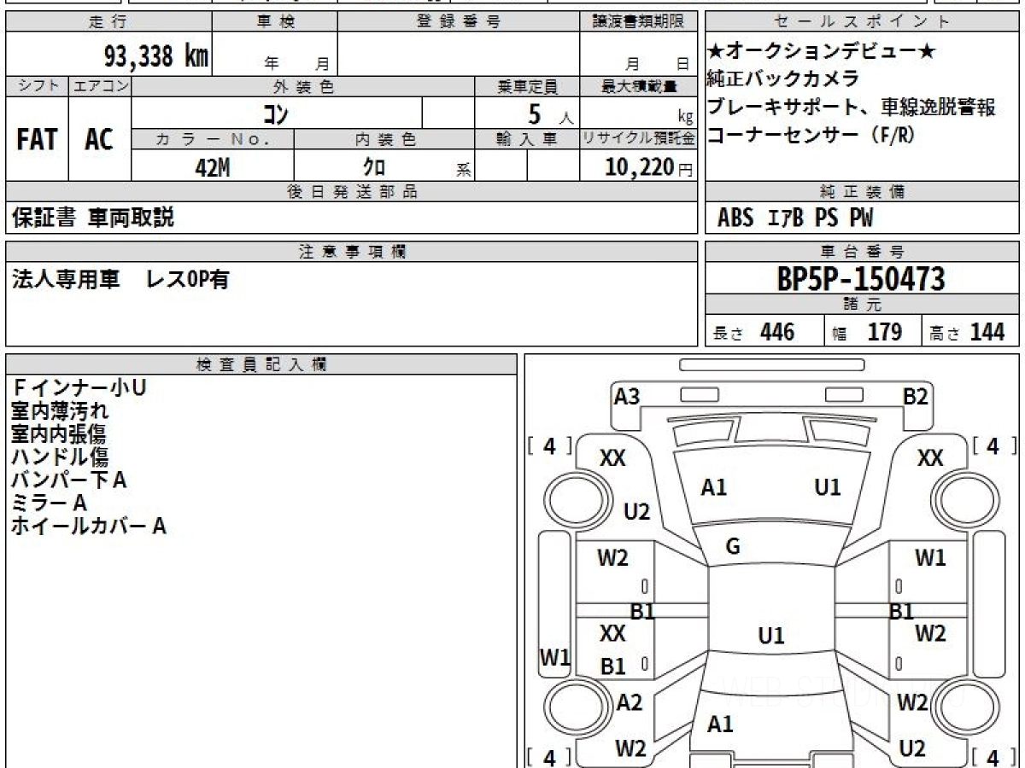1025x768 pixels.
Task: Click the 諸元 header
Action: 863,305
